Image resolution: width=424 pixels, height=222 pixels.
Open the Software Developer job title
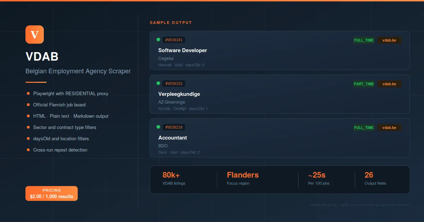tap(183, 50)
